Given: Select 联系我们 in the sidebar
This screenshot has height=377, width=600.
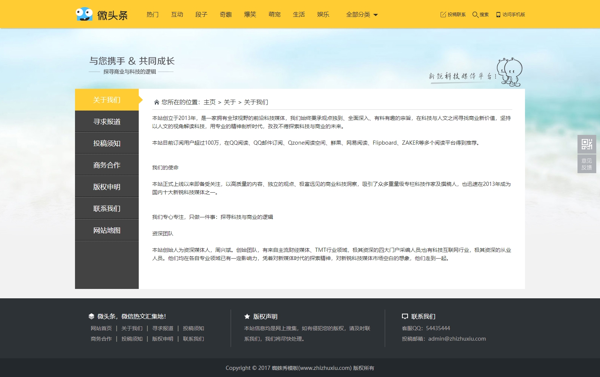Looking at the screenshot, I should point(107,208).
